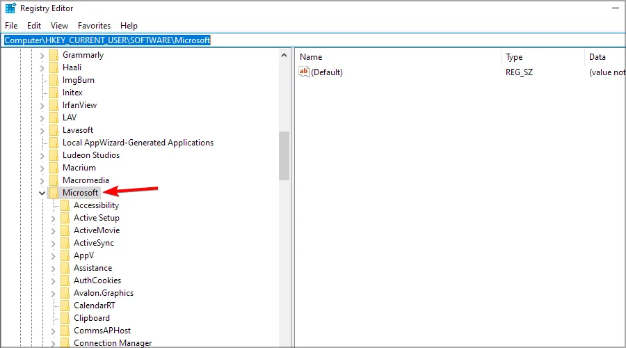Minimize the Registry Editor window
The image size is (626, 348).
click(x=616, y=8)
